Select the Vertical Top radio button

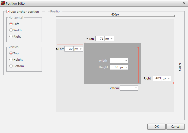click(x=11, y=53)
